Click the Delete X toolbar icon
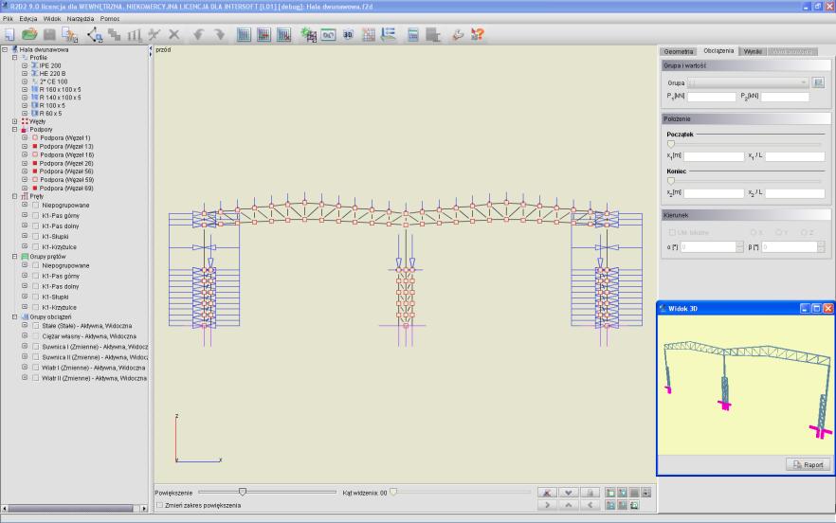The height and width of the screenshot is (523, 836). [173, 35]
